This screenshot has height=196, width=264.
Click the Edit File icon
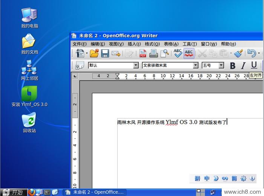(129, 53)
